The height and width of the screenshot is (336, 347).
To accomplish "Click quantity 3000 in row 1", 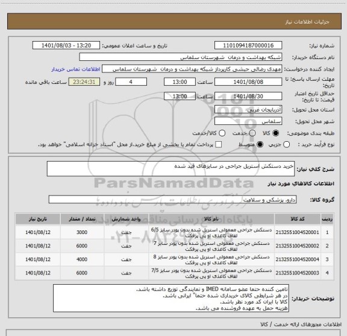I will (82, 232).
